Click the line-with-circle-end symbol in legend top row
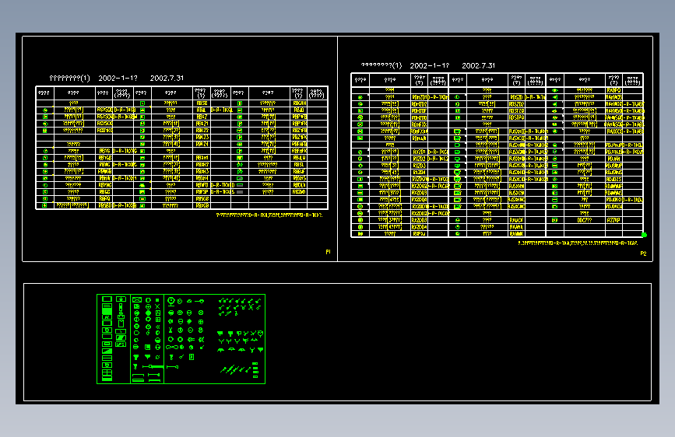Screen dimensions: 675x437 tap(199, 301)
